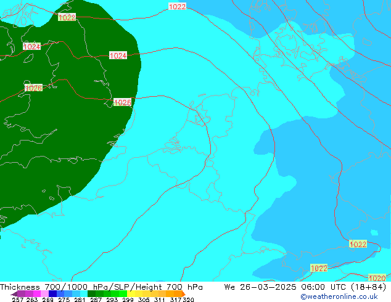This screenshot has width=391, height=302.
Task: Select the bright yellow legend swatch above 299
Action: point(131,294)
